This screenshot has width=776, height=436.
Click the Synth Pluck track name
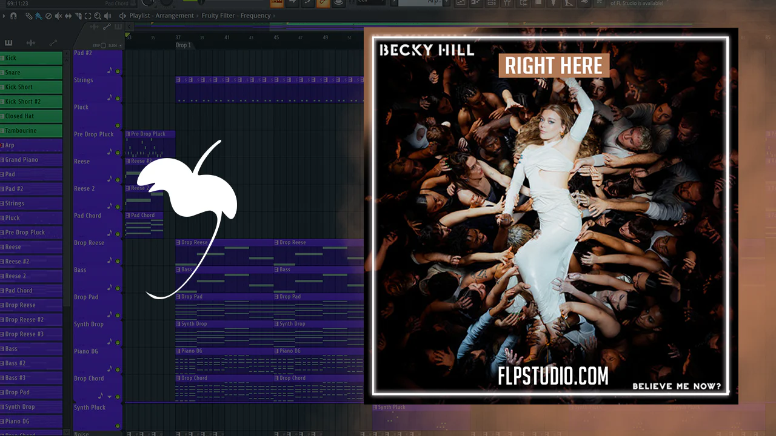[x=90, y=408]
